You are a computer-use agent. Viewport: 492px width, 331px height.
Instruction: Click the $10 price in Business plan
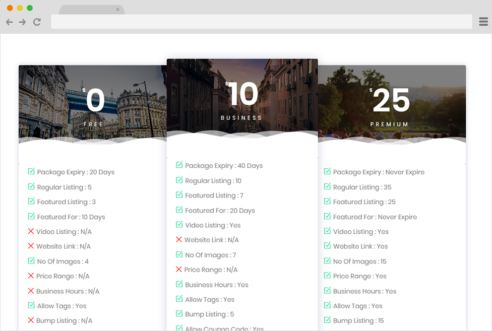coord(242,93)
